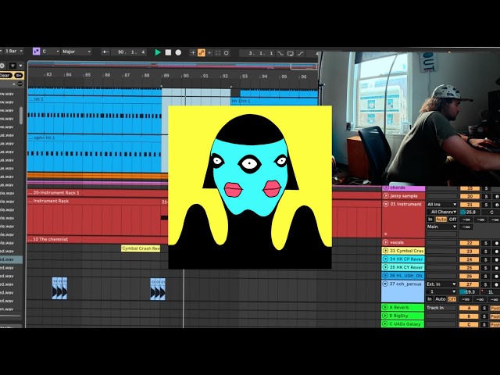The image size is (500, 375).
Task: Click the Stop button in transport
Action: pyautogui.click(x=168, y=52)
